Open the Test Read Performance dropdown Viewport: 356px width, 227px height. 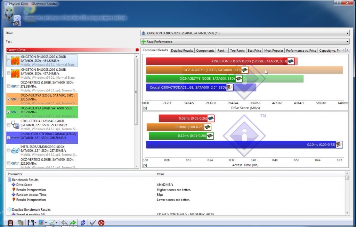245,42
